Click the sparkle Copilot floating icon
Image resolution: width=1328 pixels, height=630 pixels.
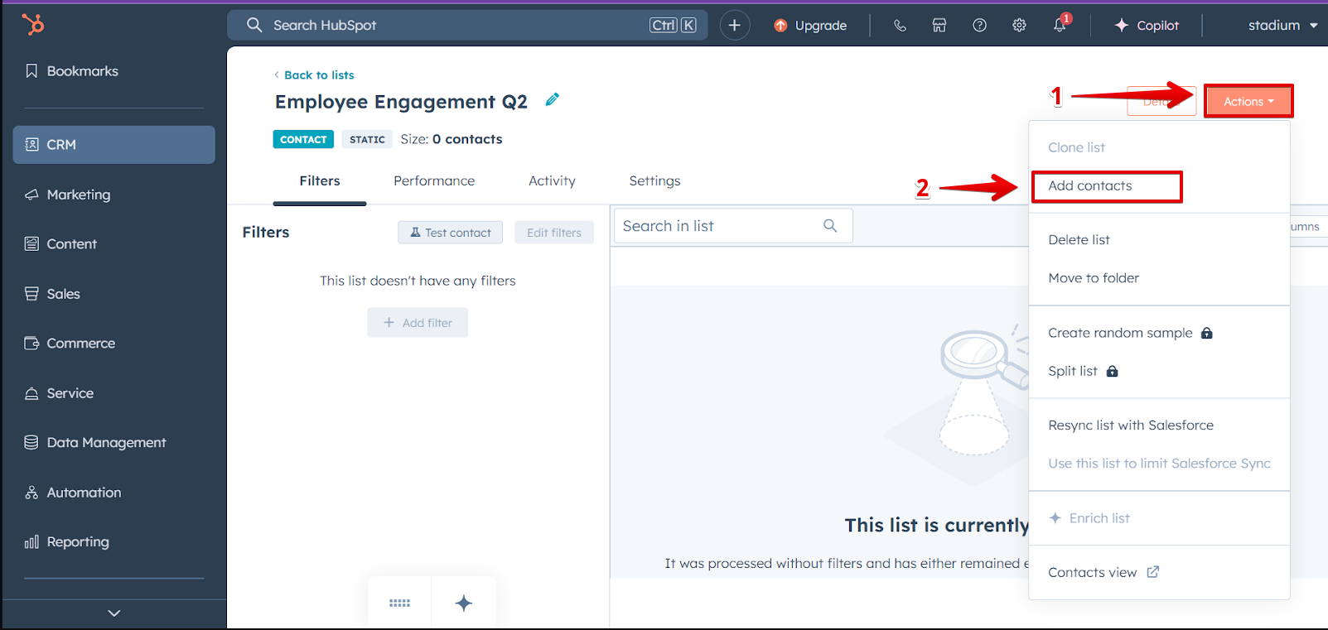click(464, 604)
